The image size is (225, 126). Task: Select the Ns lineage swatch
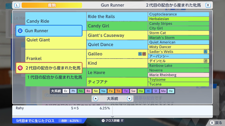click(81, 91)
